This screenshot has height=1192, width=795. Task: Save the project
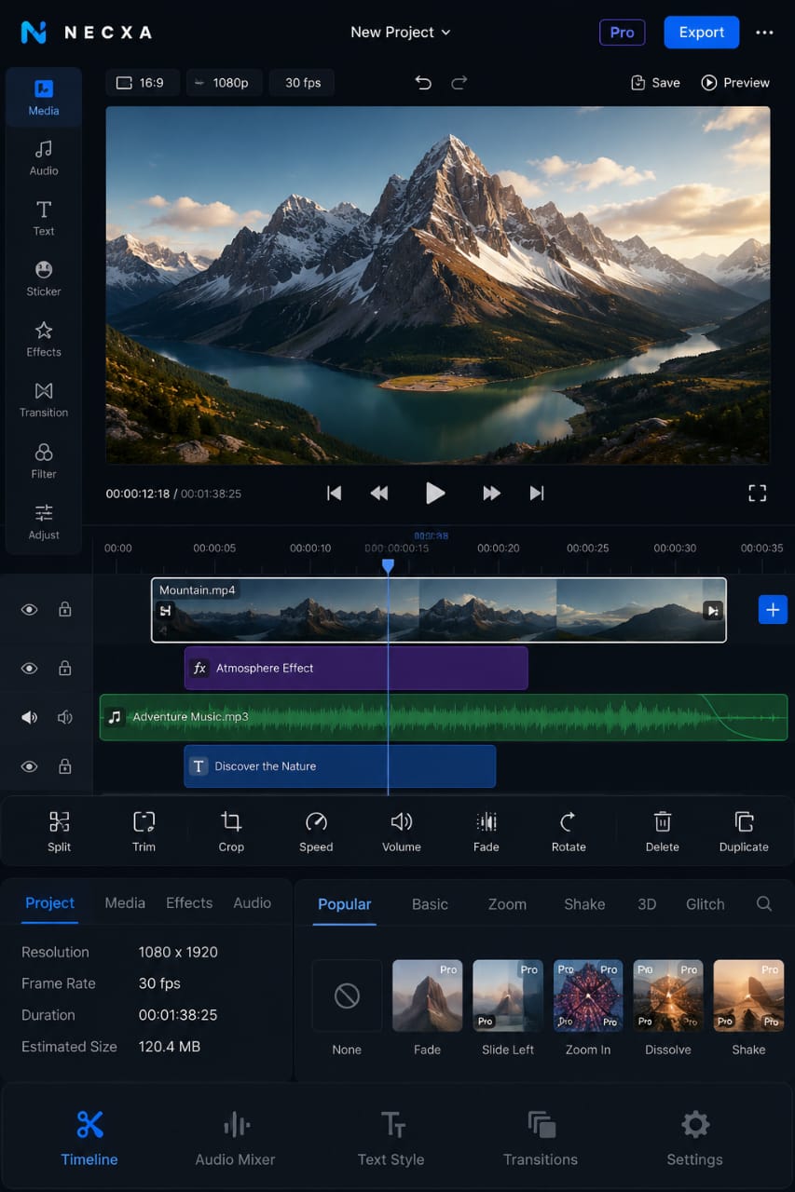655,83
